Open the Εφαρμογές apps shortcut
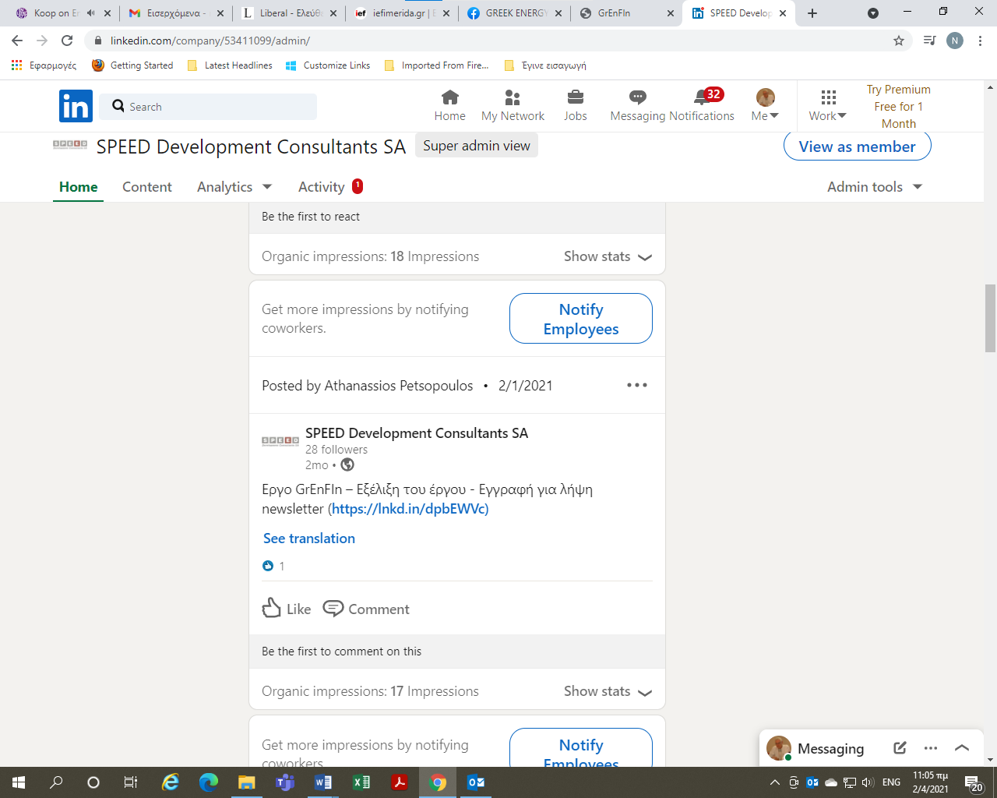The image size is (997, 798). pos(44,65)
